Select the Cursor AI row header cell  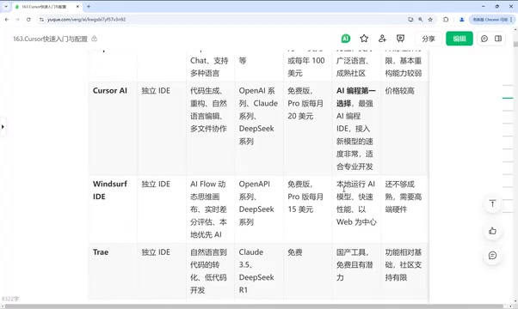[x=113, y=128]
